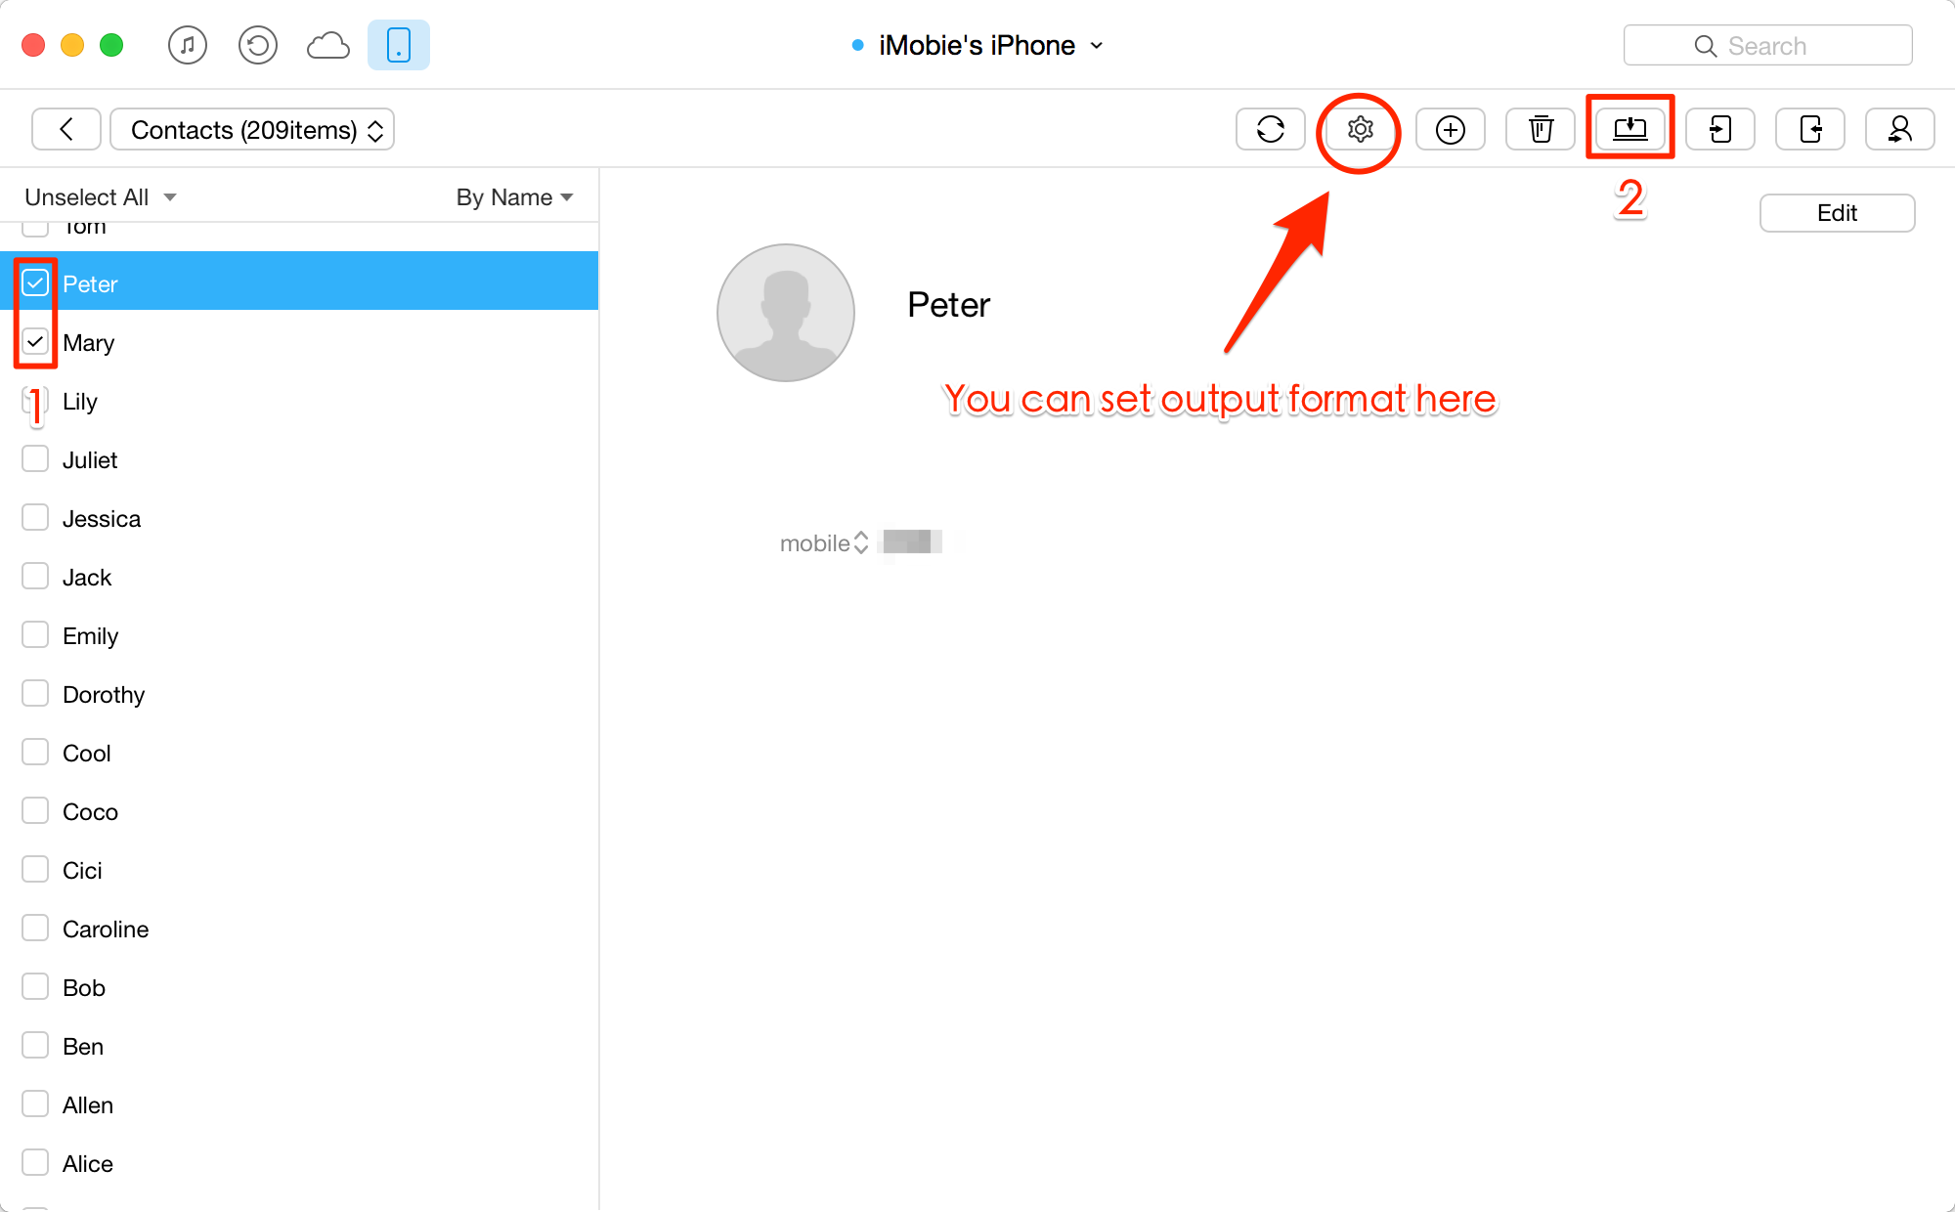Viewport: 1955px width, 1212px height.
Task: Toggle checkbox selection for Peter
Action: [x=35, y=282]
